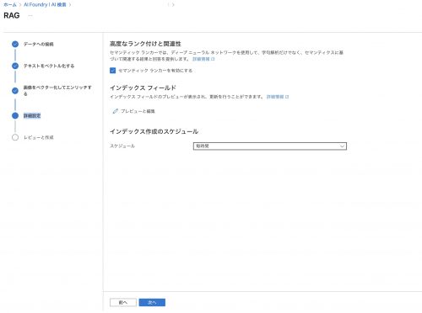Select the step 画像をベクター化してエンリッチする
The height and width of the screenshot is (313, 422).
pos(57,91)
